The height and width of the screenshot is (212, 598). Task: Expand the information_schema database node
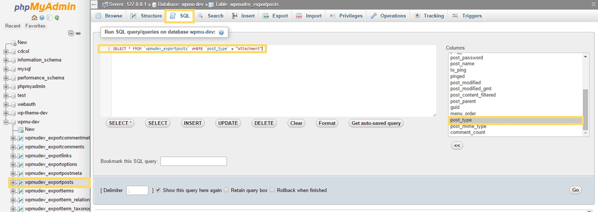[x=6, y=60]
